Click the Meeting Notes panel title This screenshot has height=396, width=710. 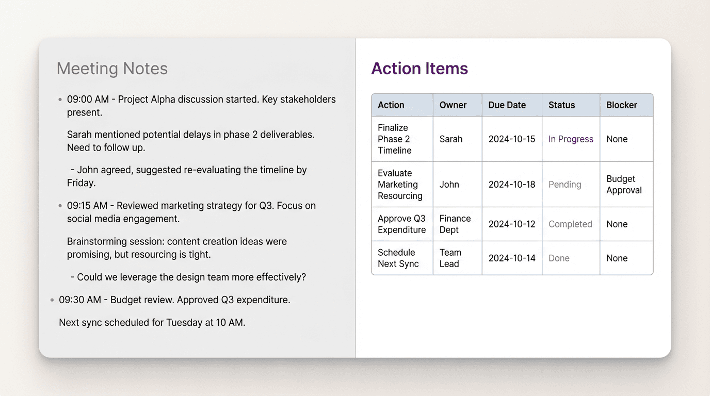coord(112,68)
